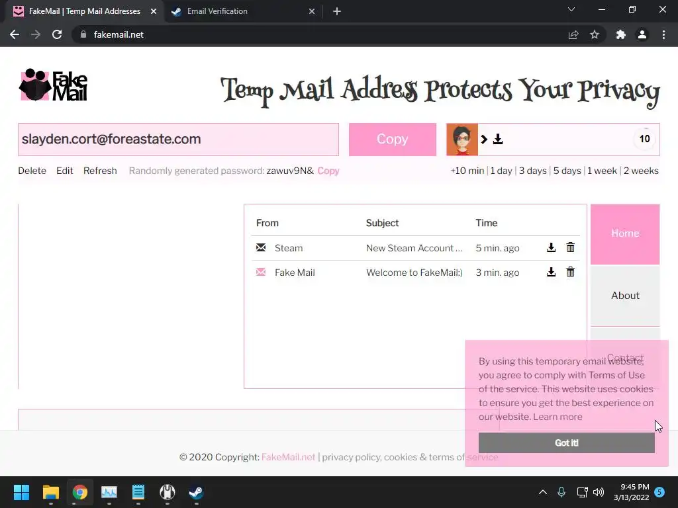Click the Chrome icon in the taskbar

tap(80, 492)
